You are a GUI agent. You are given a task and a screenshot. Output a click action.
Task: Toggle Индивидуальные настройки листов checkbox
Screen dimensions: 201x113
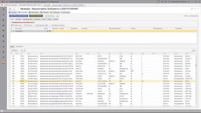[x=11, y=22]
